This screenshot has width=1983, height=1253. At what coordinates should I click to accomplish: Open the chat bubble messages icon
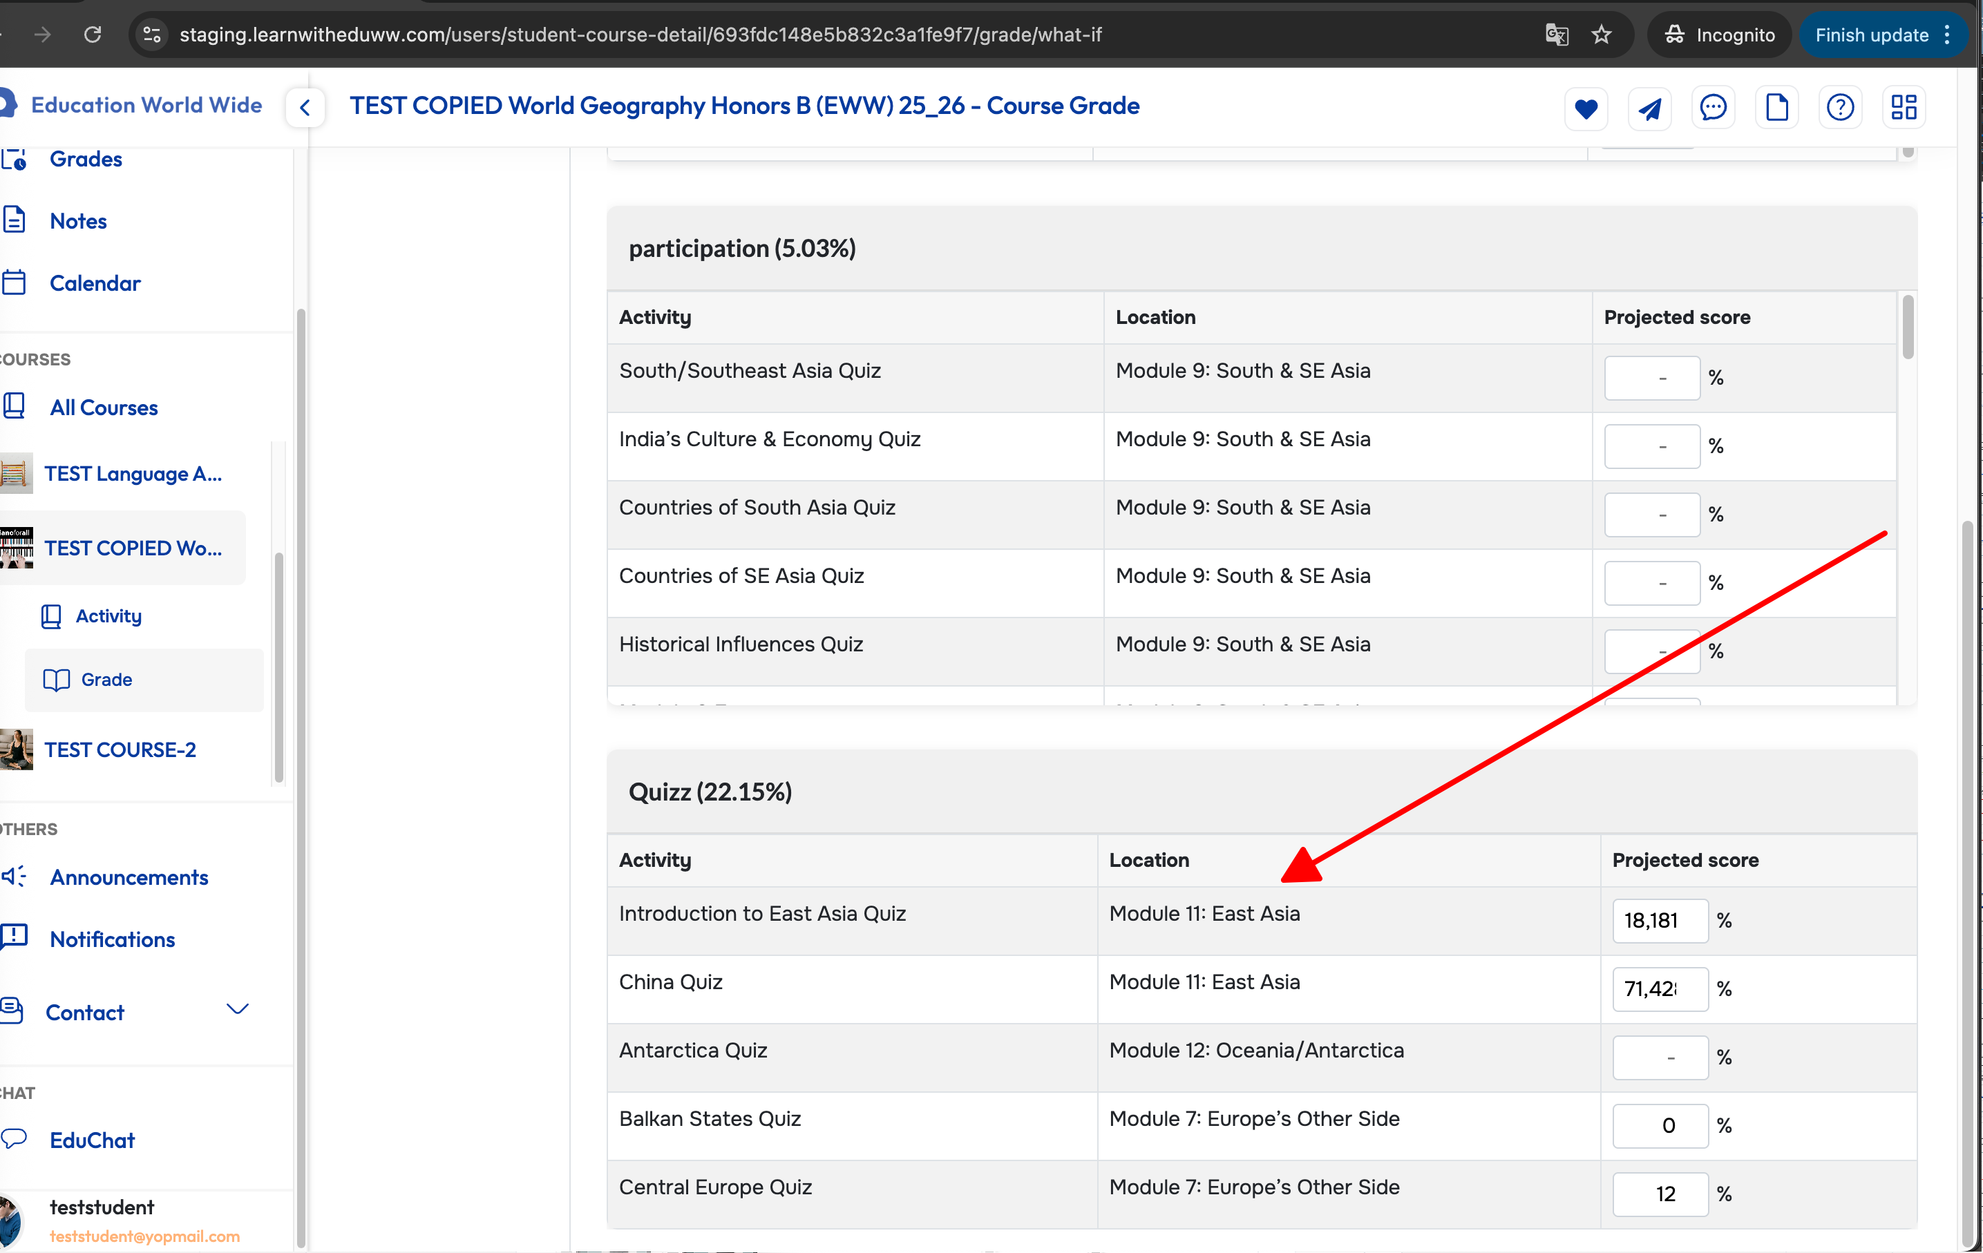[1713, 108]
